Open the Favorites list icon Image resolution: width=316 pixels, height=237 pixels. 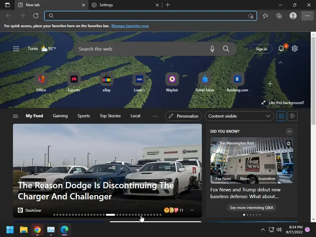click(265, 16)
